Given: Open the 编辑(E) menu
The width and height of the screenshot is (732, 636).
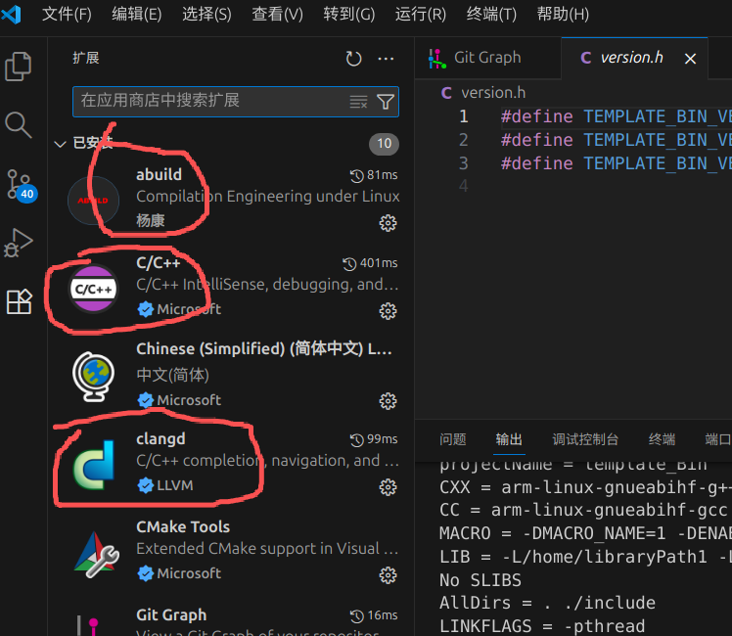Looking at the screenshot, I should (137, 14).
